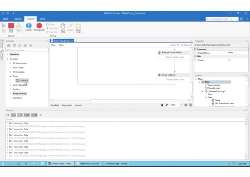Screen dimensions: 250x177
Task: Toggle timestamps clock icon in Output panel
Action: [8, 115]
